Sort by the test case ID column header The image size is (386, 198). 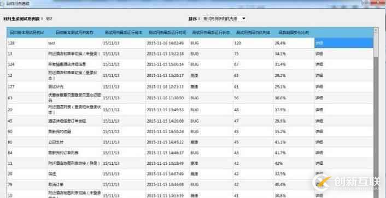tap(27, 32)
